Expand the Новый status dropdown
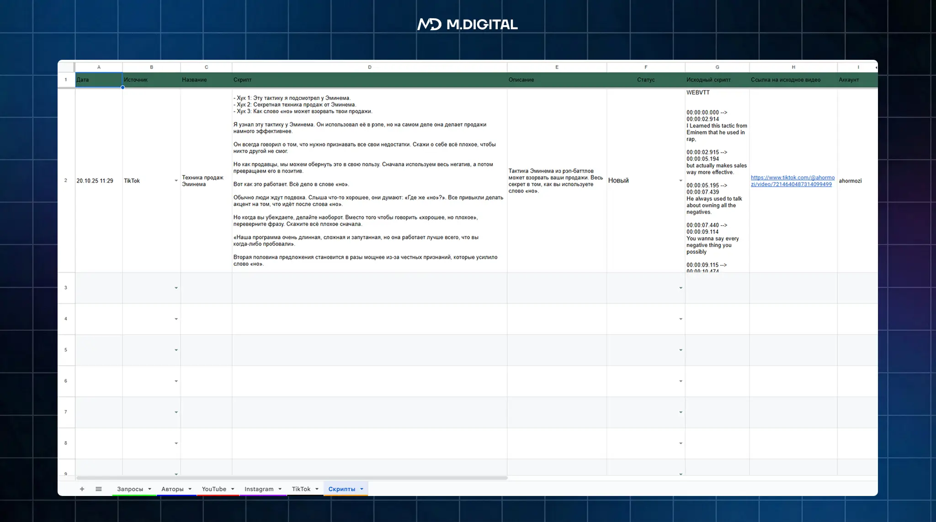This screenshot has height=522, width=936. tap(681, 181)
